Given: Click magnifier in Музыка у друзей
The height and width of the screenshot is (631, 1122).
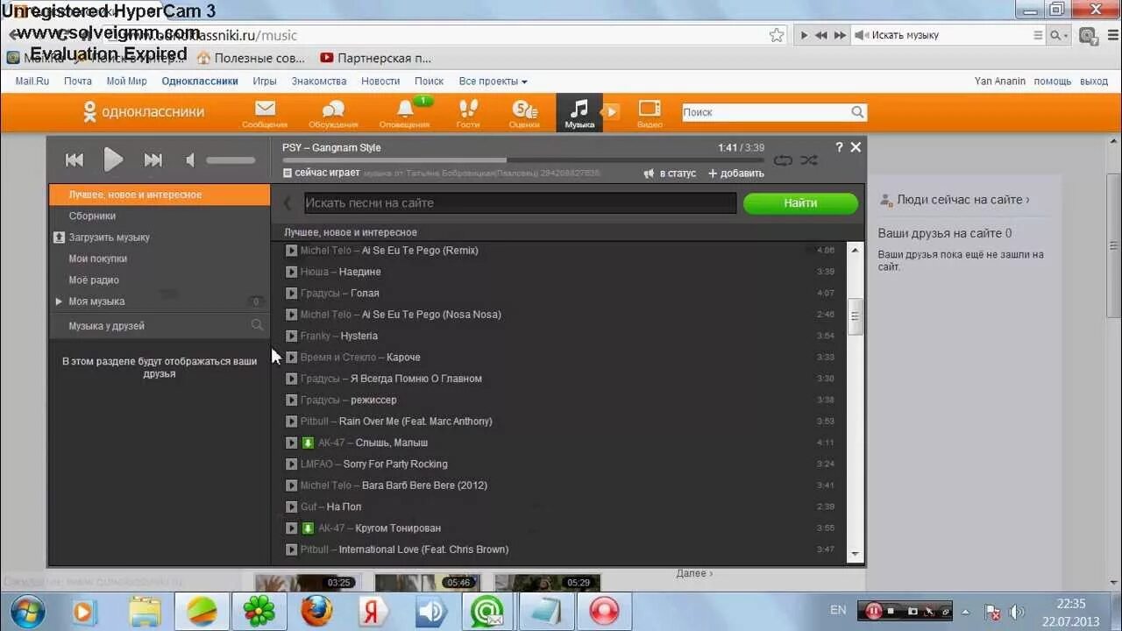Looking at the screenshot, I should click(257, 325).
